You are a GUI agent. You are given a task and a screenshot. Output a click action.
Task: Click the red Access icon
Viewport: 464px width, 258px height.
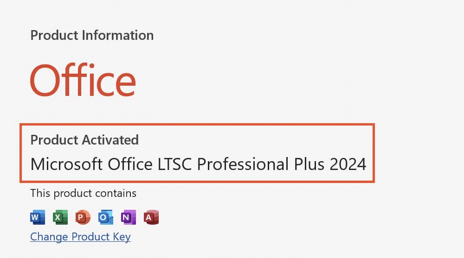151,217
